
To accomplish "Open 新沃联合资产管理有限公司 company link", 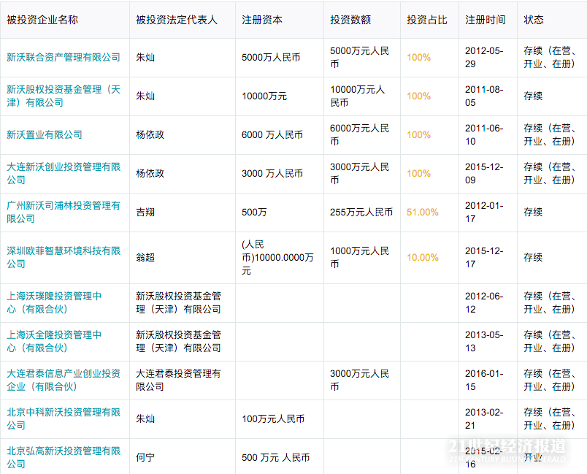I will (64, 57).
